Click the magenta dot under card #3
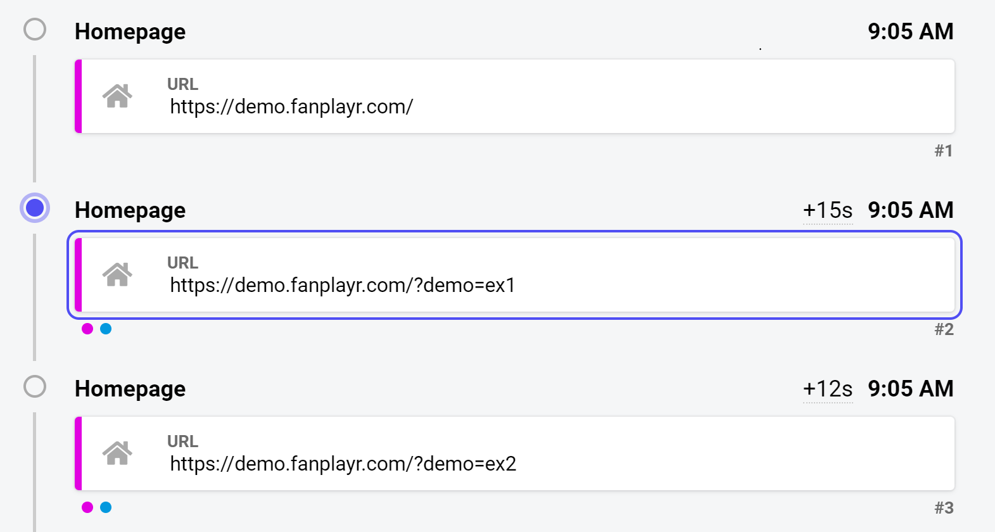 pos(87,507)
